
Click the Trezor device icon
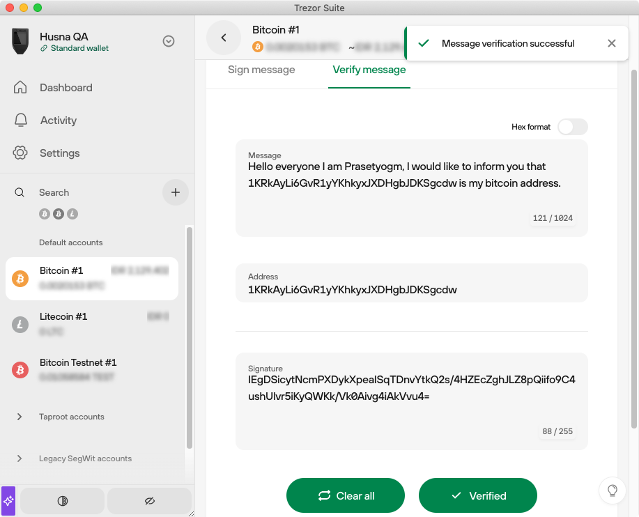coord(20,41)
